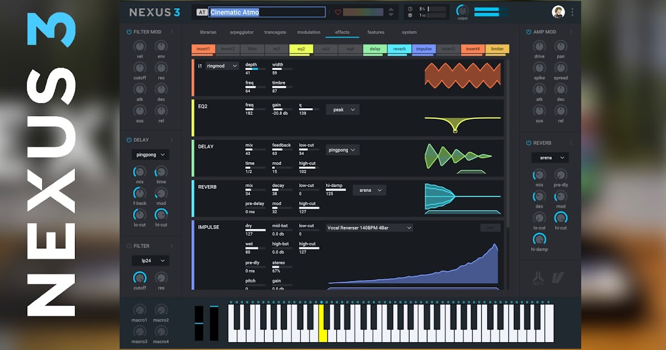
Task: Select the reverb effect slot button
Action: click(400, 49)
